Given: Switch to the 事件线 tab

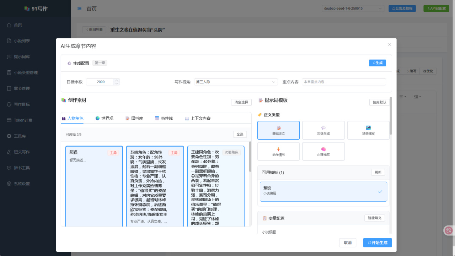Looking at the screenshot, I should click(x=164, y=118).
